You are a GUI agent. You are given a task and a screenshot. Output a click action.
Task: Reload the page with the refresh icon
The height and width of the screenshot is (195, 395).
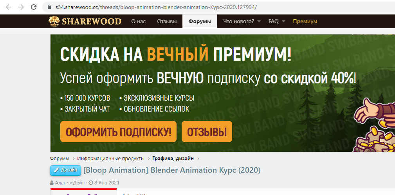(34, 7)
